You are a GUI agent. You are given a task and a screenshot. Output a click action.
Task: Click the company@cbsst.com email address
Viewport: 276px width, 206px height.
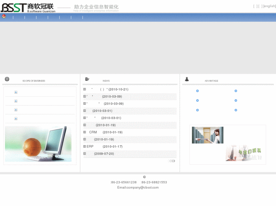coord(142,187)
